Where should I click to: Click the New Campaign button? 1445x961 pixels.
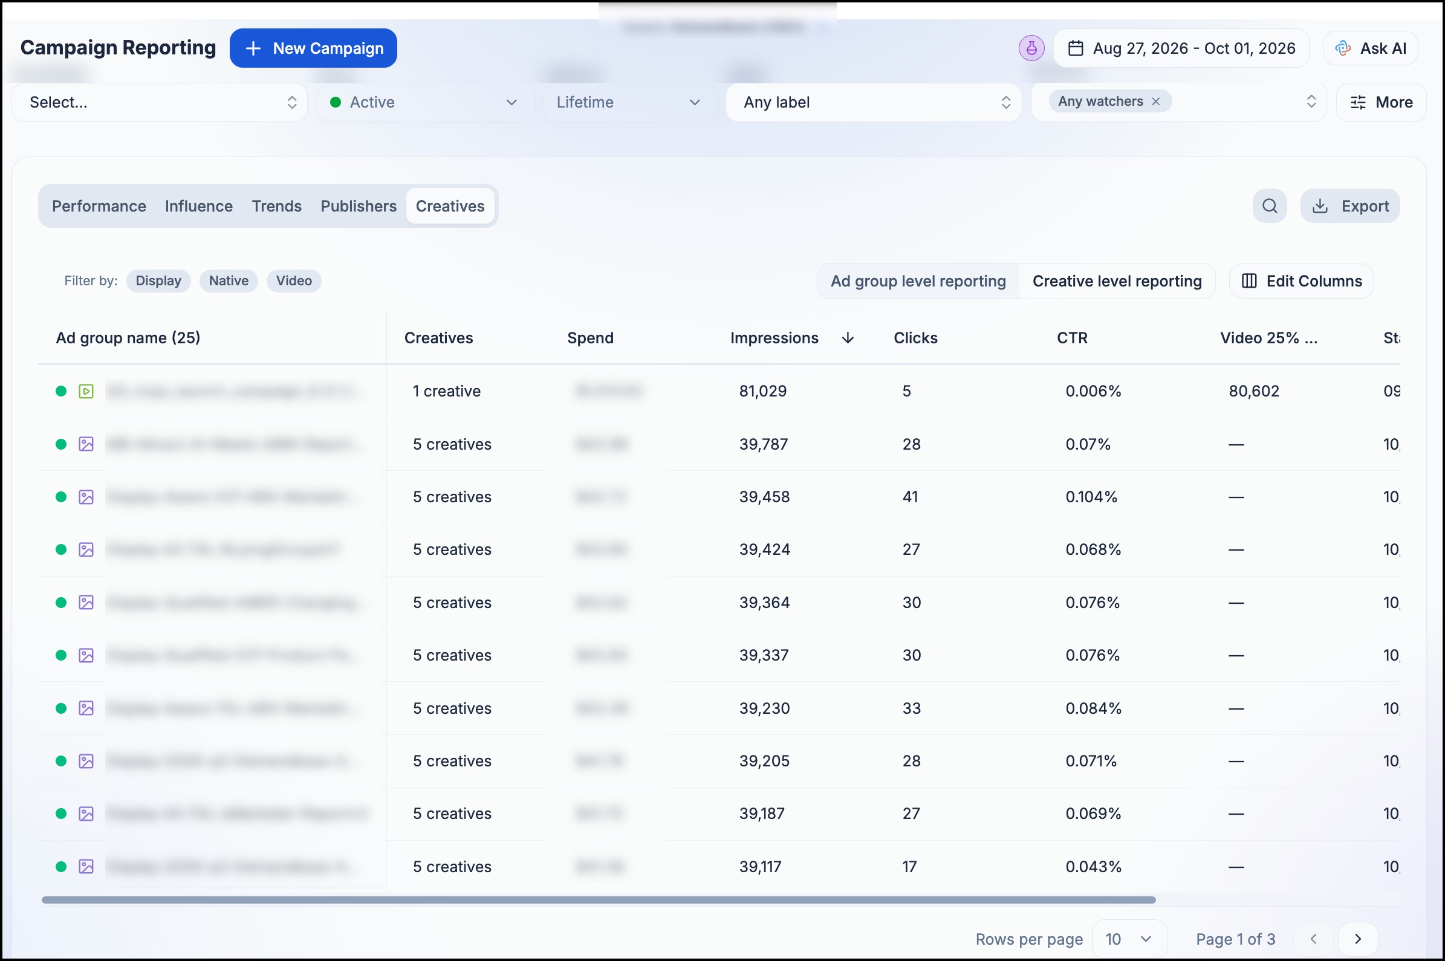[x=313, y=48]
